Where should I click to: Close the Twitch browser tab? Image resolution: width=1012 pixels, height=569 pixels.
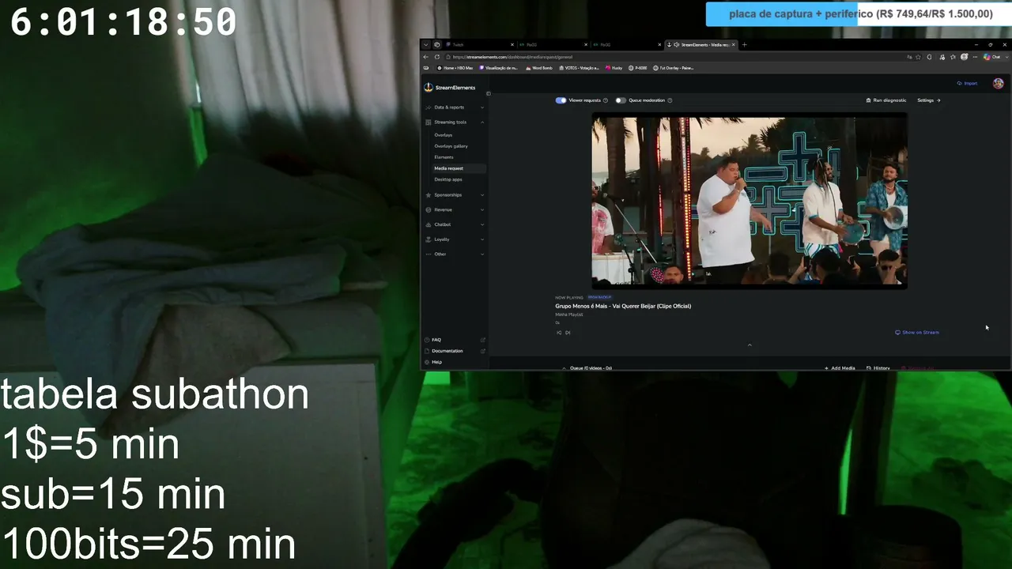[x=512, y=45]
